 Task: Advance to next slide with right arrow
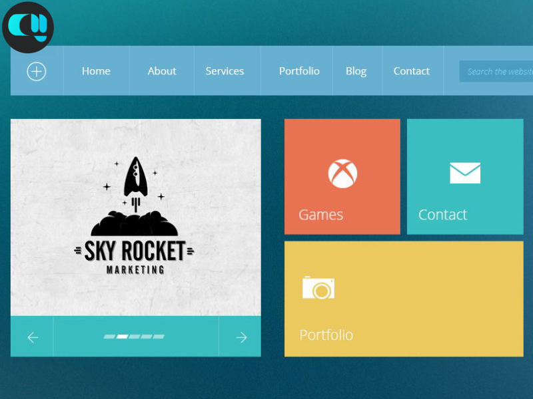tap(241, 337)
